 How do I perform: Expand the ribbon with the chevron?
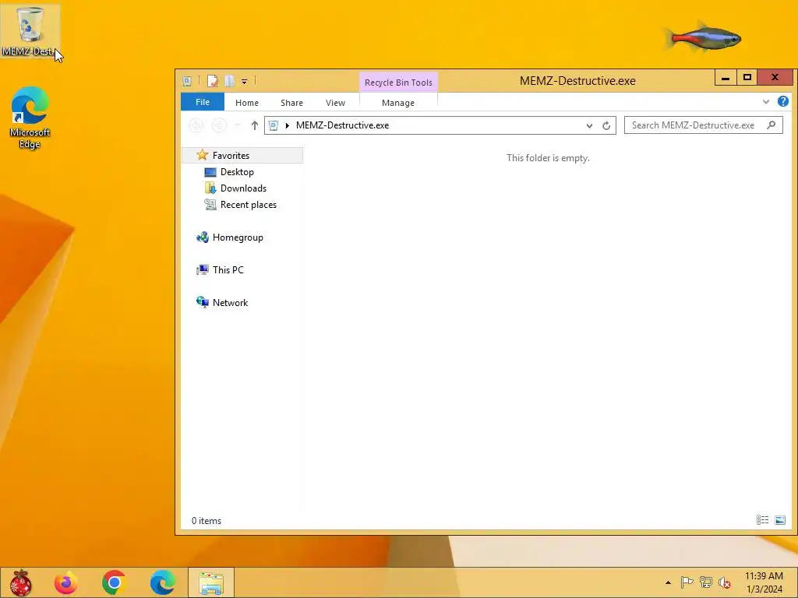(766, 102)
